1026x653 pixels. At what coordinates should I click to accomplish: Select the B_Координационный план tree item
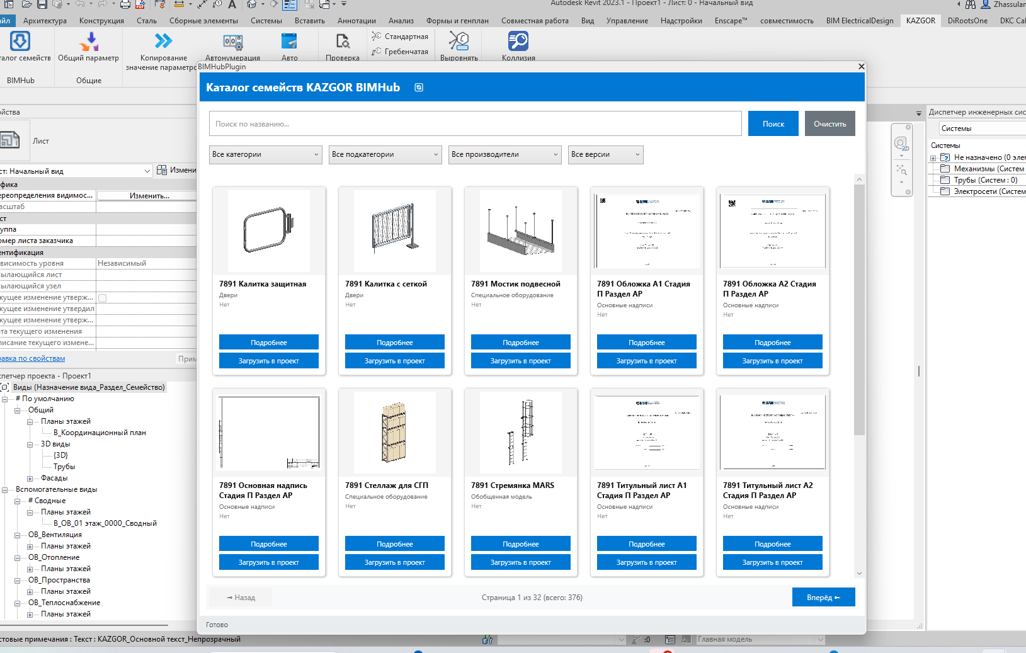tap(100, 433)
